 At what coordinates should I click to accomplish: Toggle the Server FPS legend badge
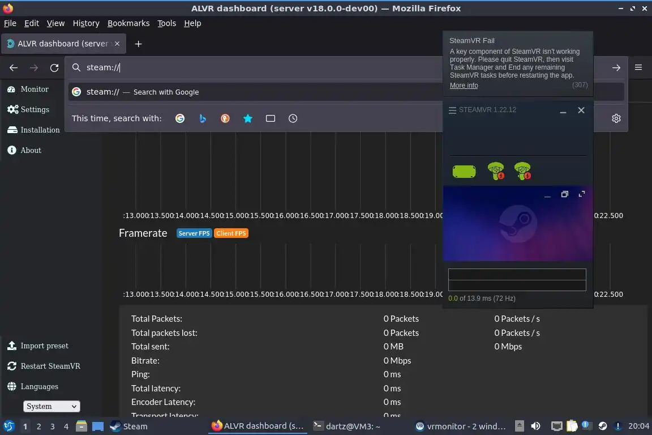coord(194,233)
